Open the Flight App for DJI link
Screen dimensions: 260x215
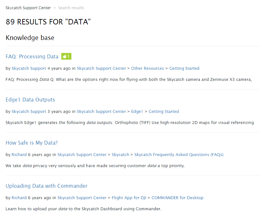[x=129, y=198]
